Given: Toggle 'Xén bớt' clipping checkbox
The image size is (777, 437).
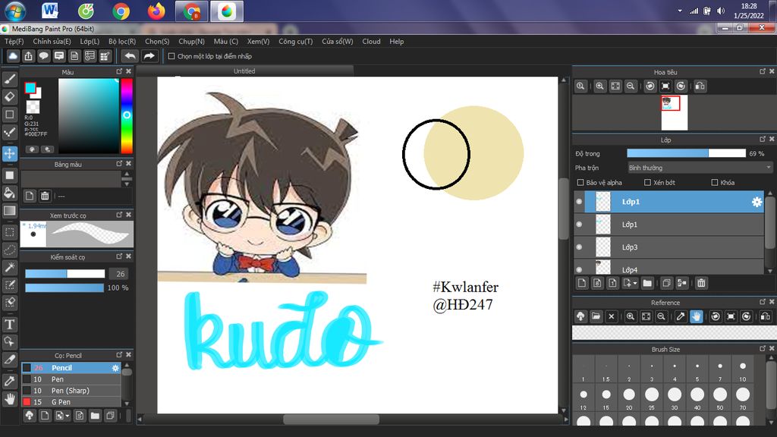Looking at the screenshot, I should (x=647, y=182).
